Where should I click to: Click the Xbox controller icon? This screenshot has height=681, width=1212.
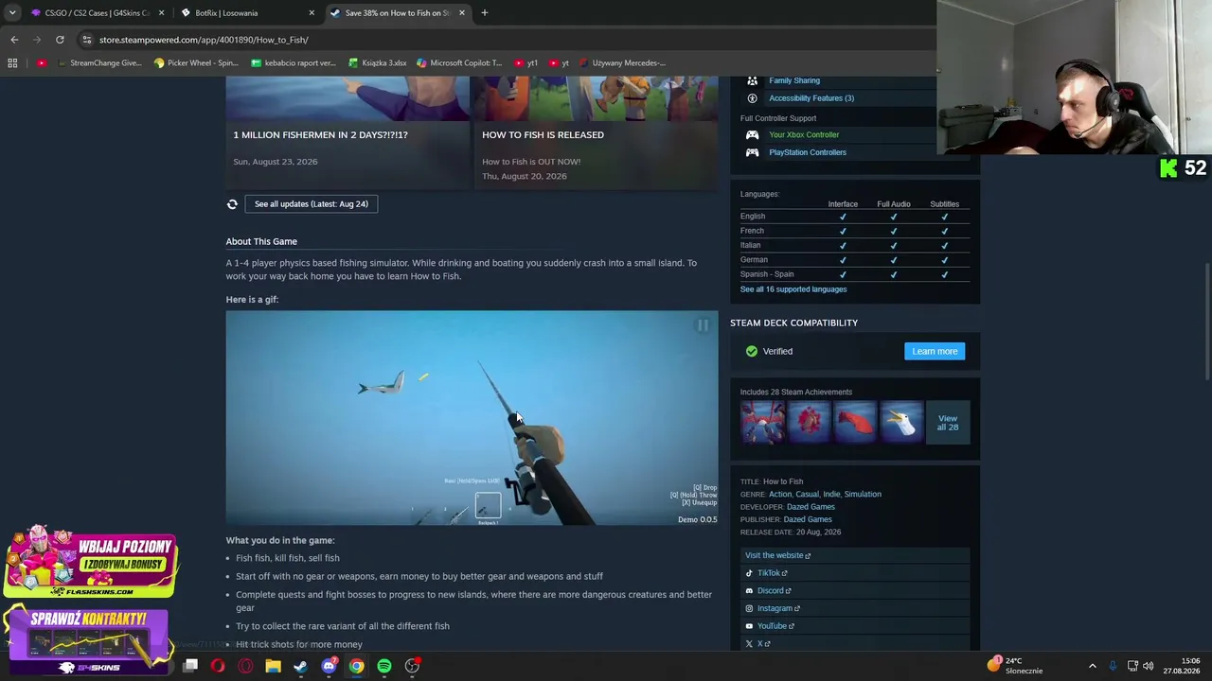pyautogui.click(x=752, y=135)
